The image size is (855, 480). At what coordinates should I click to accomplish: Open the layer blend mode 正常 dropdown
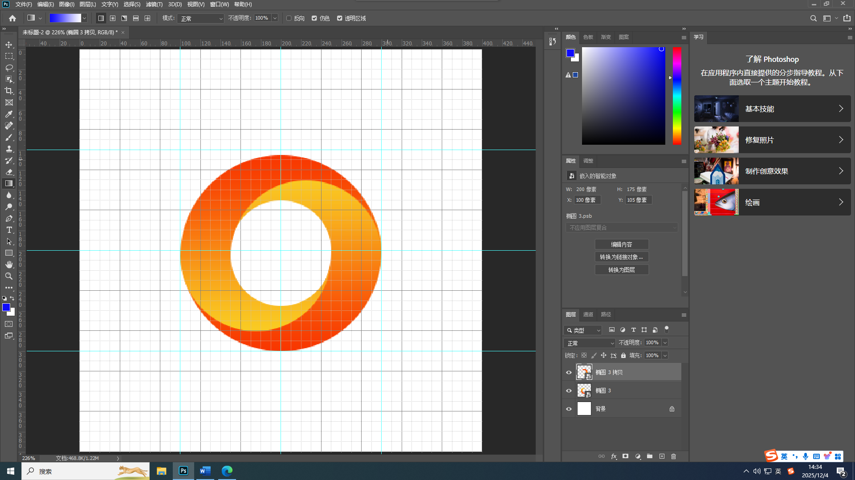[590, 343]
